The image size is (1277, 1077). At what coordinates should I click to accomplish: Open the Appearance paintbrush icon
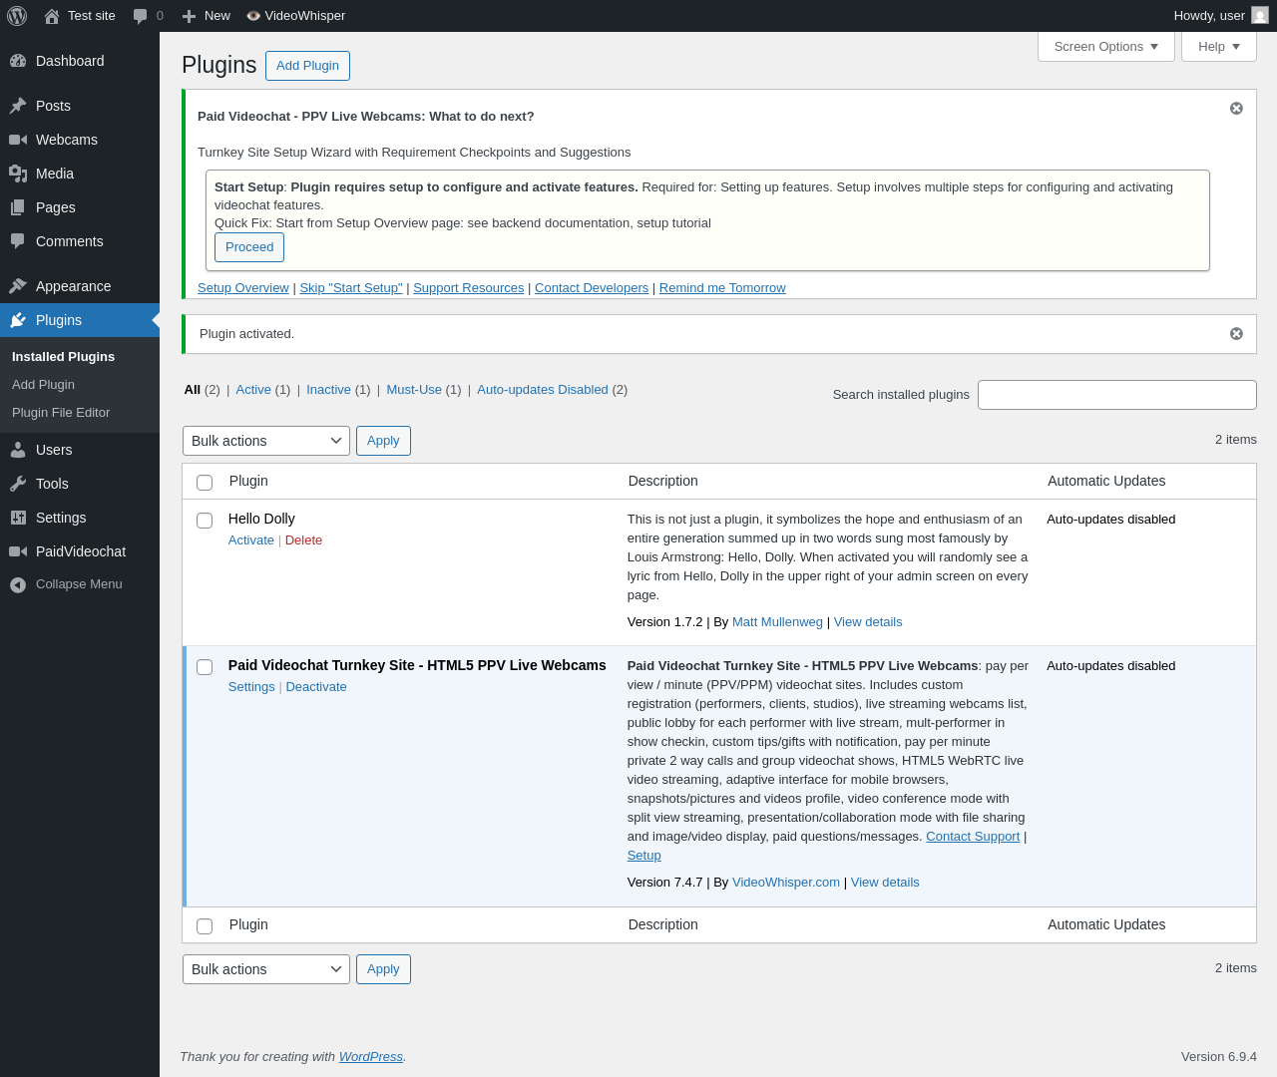pyautogui.click(x=18, y=286)
